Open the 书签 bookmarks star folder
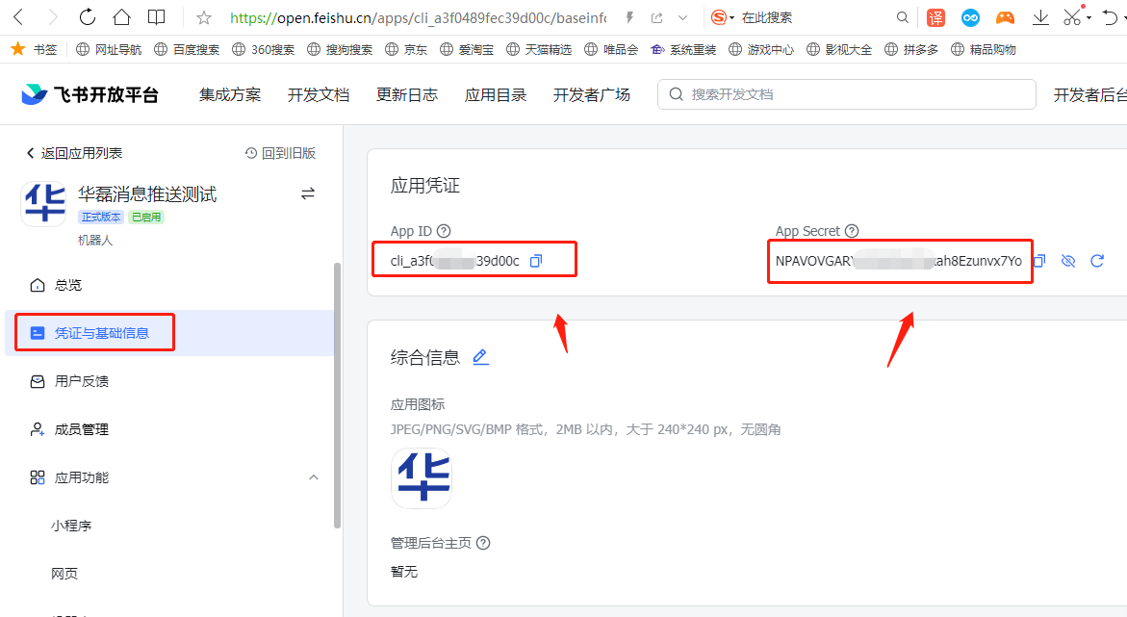 [34, 50]
